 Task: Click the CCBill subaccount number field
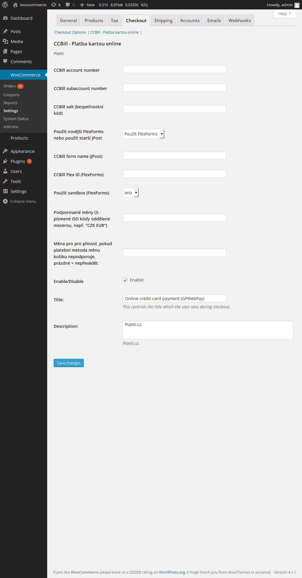point(175,88)
